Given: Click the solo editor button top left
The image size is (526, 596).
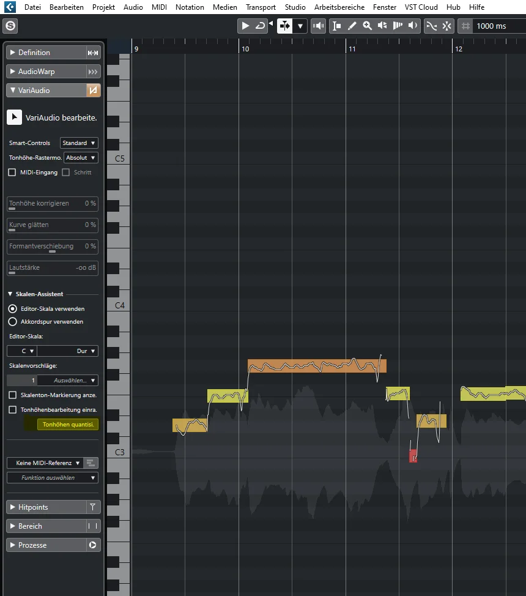Looking at the screenshot, I should [x=10, y=26].
